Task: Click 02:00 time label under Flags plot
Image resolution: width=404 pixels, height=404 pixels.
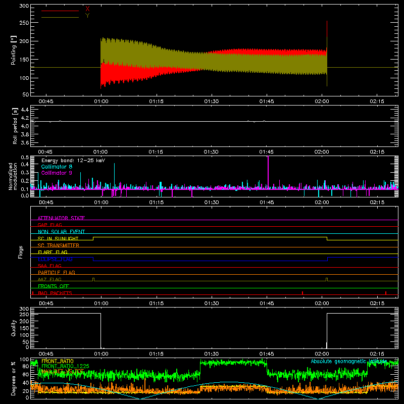Action: tap(322, 304)
